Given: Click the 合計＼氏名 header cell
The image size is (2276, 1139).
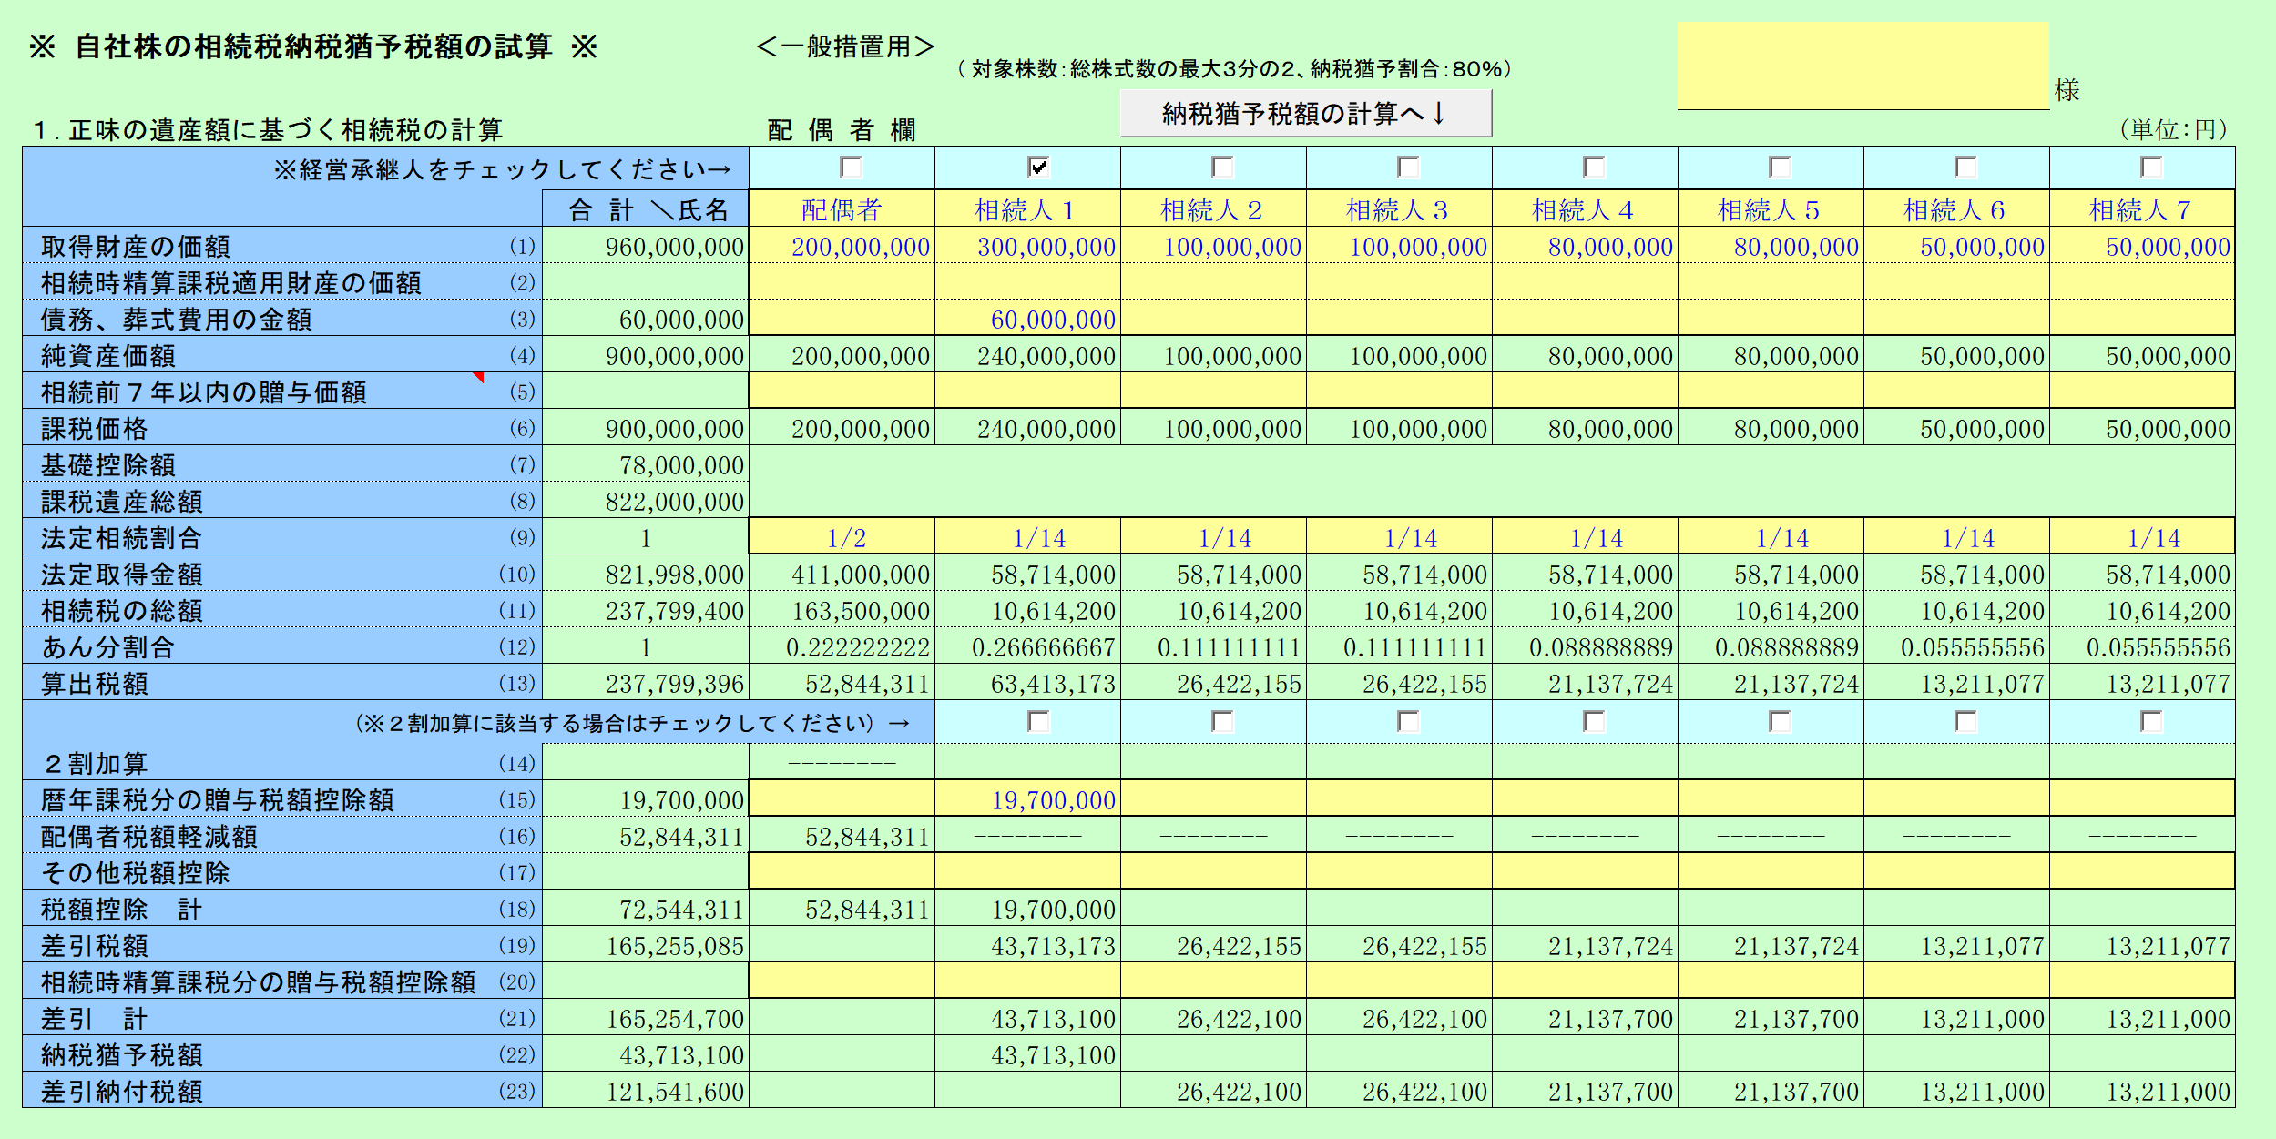Looking at the screenshot, I should click(x=646, y=208).
